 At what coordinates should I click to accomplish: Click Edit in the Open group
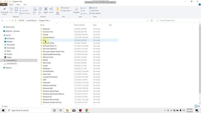[83, 11]
